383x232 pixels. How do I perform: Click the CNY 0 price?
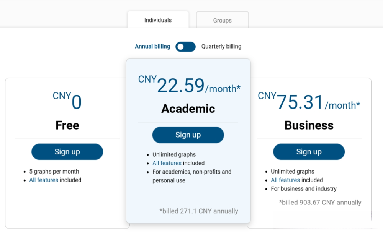point(67,102)
